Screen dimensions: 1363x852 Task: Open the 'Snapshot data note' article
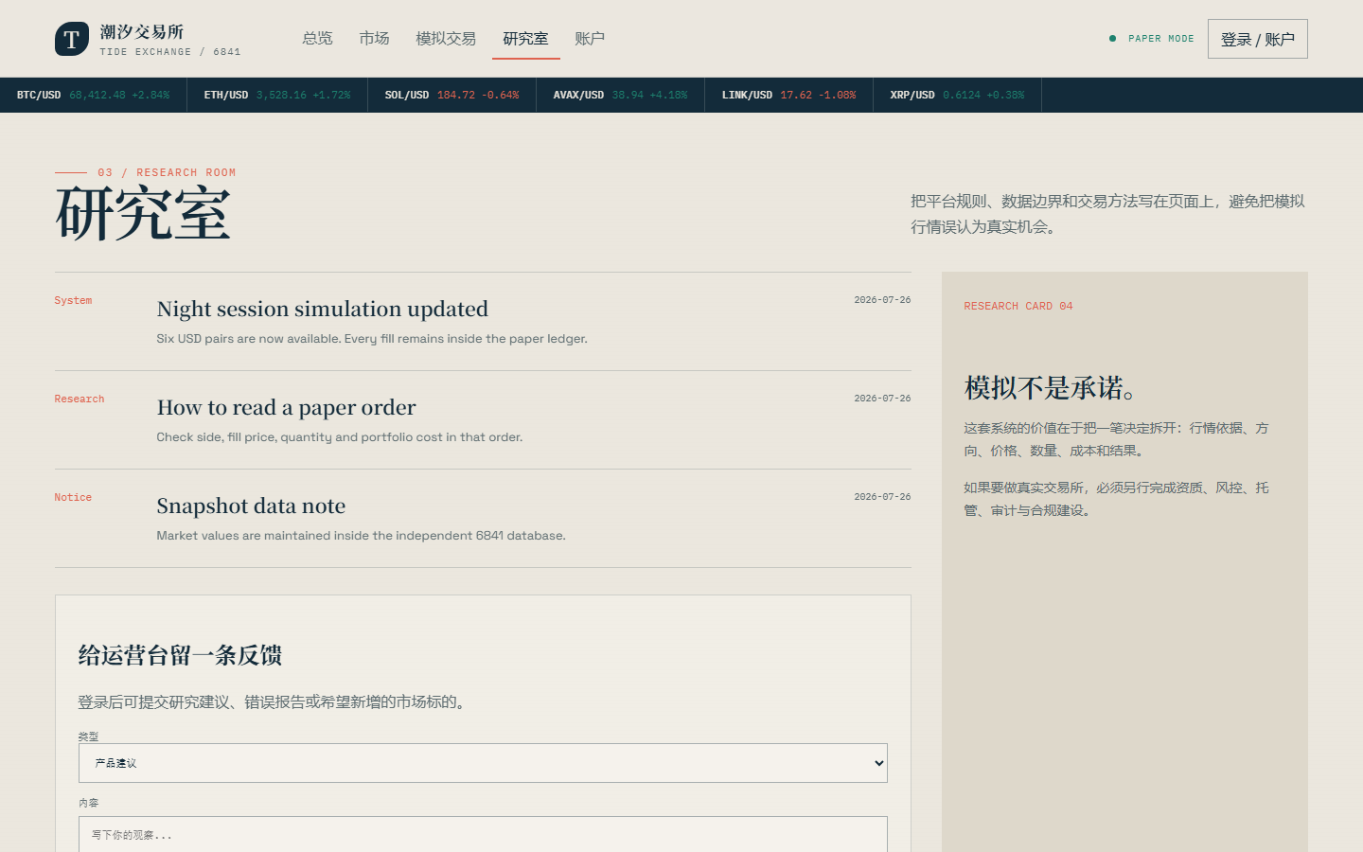[x=251, y=506]
